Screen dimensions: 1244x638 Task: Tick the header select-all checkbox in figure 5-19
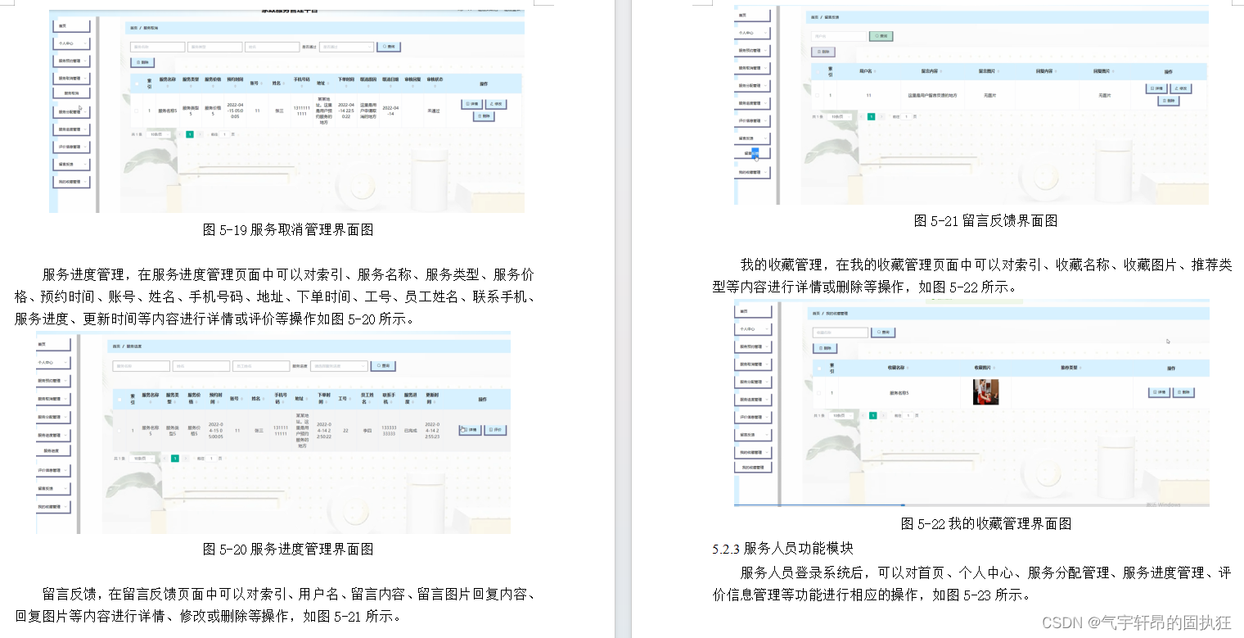[136, 83]
